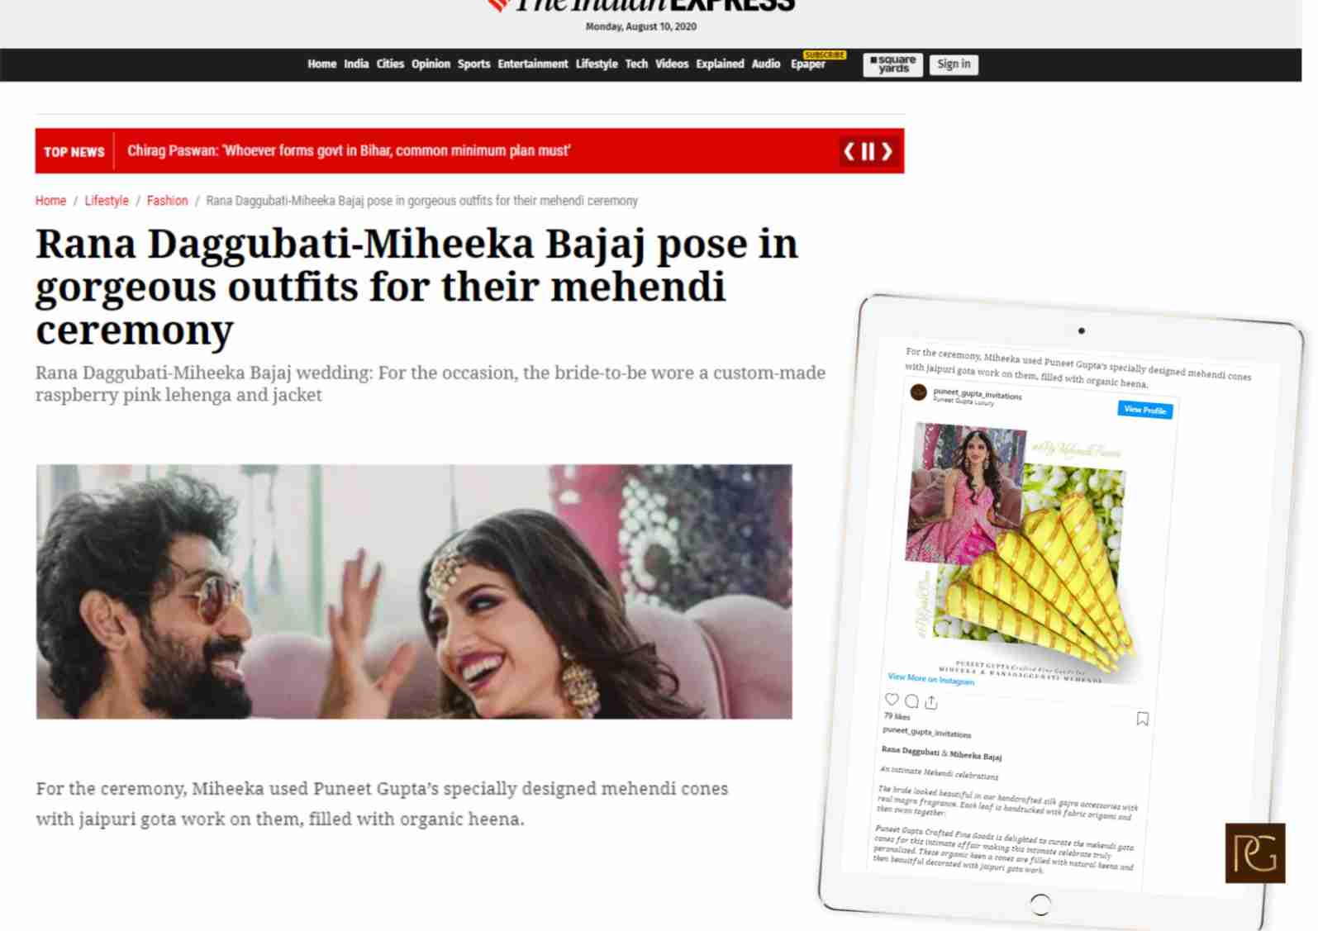Viewport: 1318px width, 931px height.
Task: Click the Instagram share icon
Action: [931, 702]
